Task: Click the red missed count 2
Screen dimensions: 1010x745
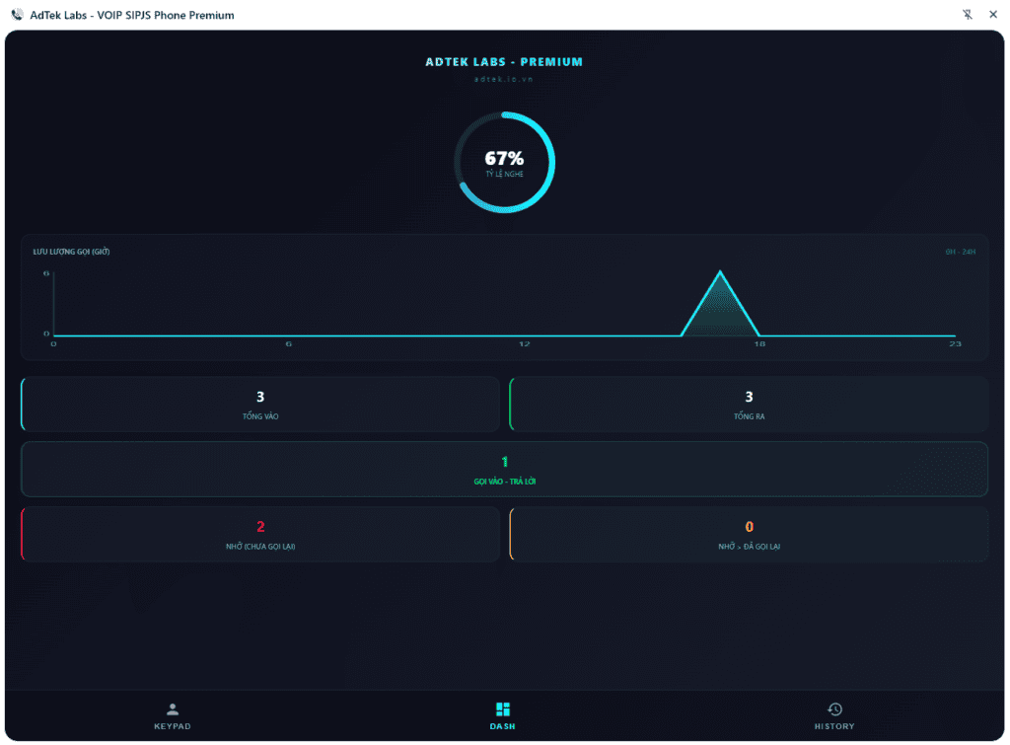Action: point(260,527)
